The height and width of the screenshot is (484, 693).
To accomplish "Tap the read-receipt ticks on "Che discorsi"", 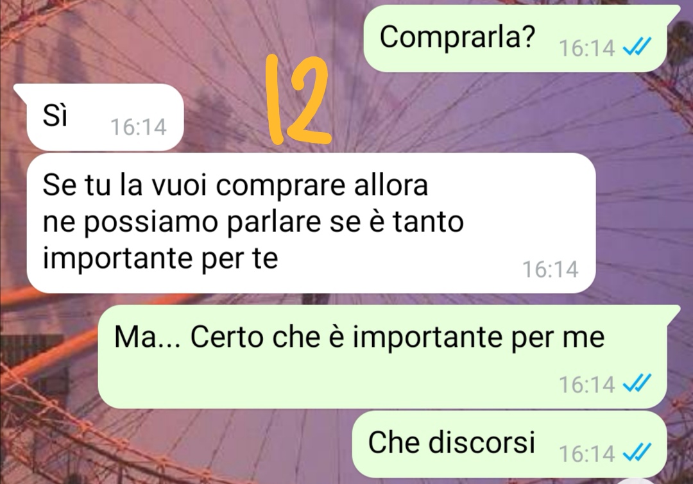I will (637, 452).
